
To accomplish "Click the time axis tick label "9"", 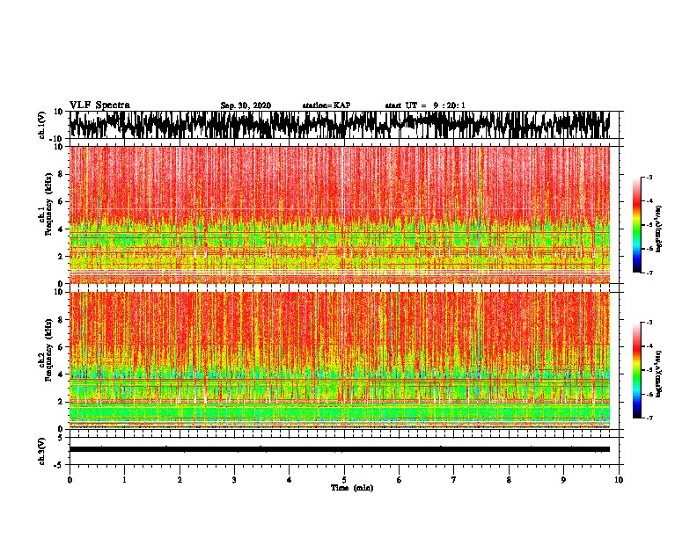I will (x=563, y=480).
